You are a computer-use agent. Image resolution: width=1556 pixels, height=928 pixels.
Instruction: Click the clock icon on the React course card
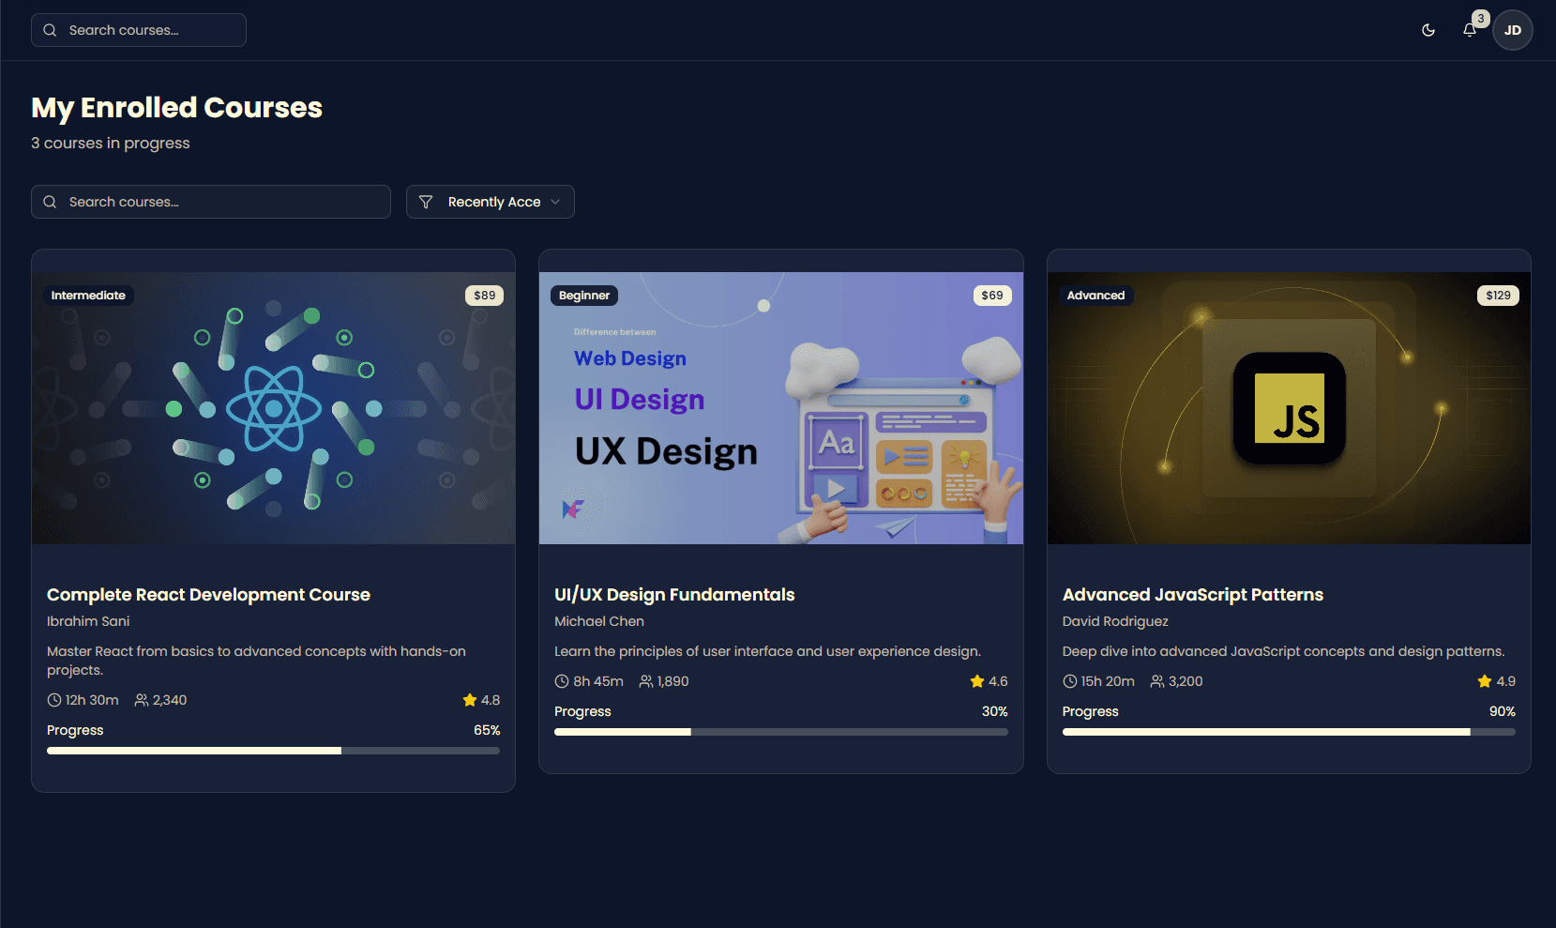click(53, 699)
